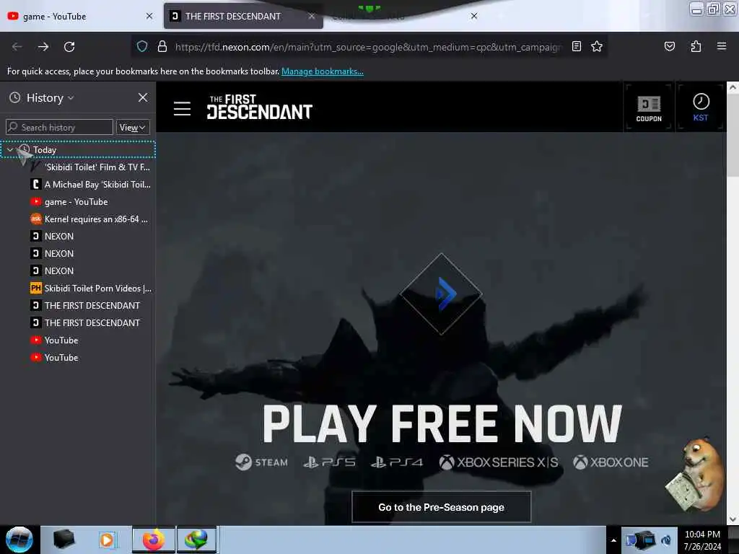Open A Michael Bay 'Skibidi Toil... entry
The height and width of the screenshot is (554, 739).
[x=90, y=184]
